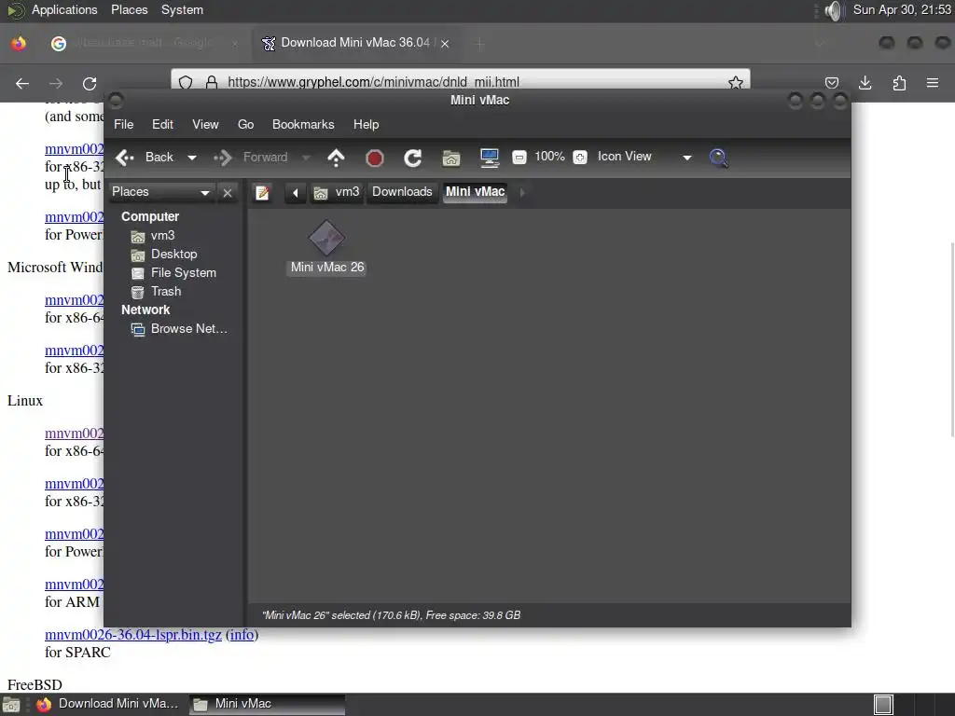Click Show Desktop icon in bottom panel
The height and width of the screenshot is (716, 955).
click(x=11, y=705)
